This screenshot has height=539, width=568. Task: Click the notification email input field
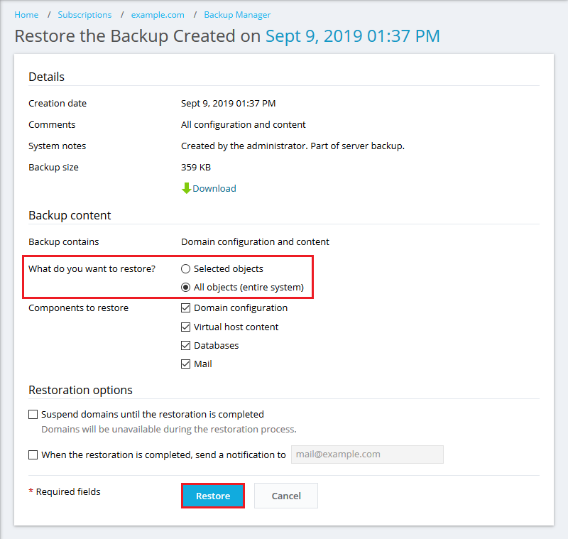[x=367, y=454]
